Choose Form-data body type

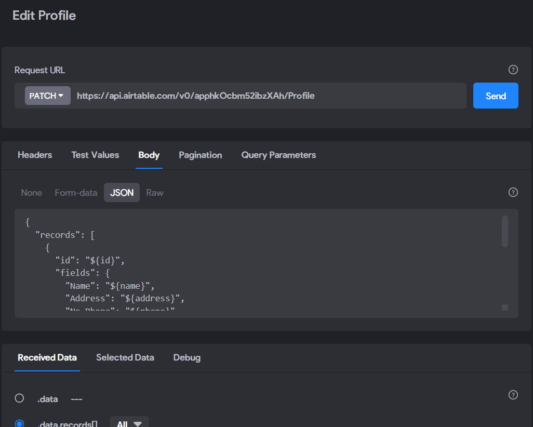76,193
